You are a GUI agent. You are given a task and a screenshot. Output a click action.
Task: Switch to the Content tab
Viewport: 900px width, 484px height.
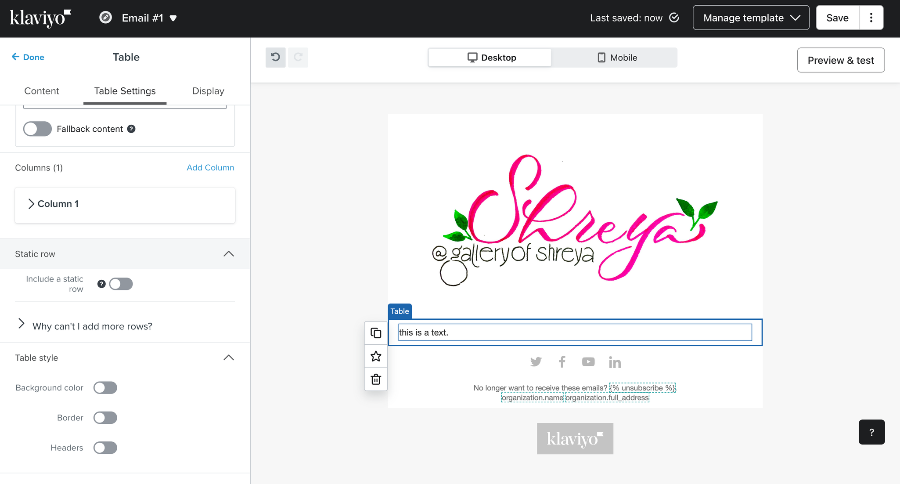pos(41,91)
